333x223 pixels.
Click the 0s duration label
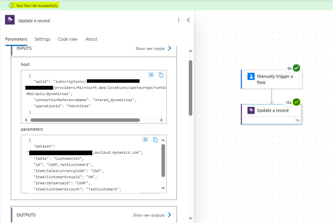click(x=290, y=69)
